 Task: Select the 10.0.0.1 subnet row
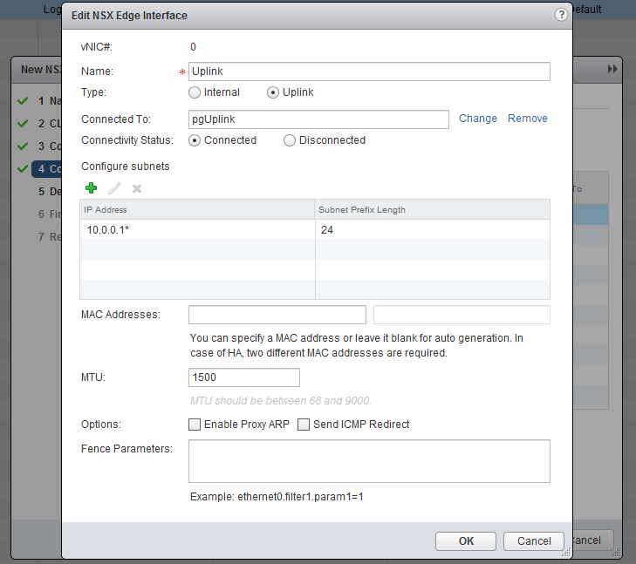click(197, 230)
